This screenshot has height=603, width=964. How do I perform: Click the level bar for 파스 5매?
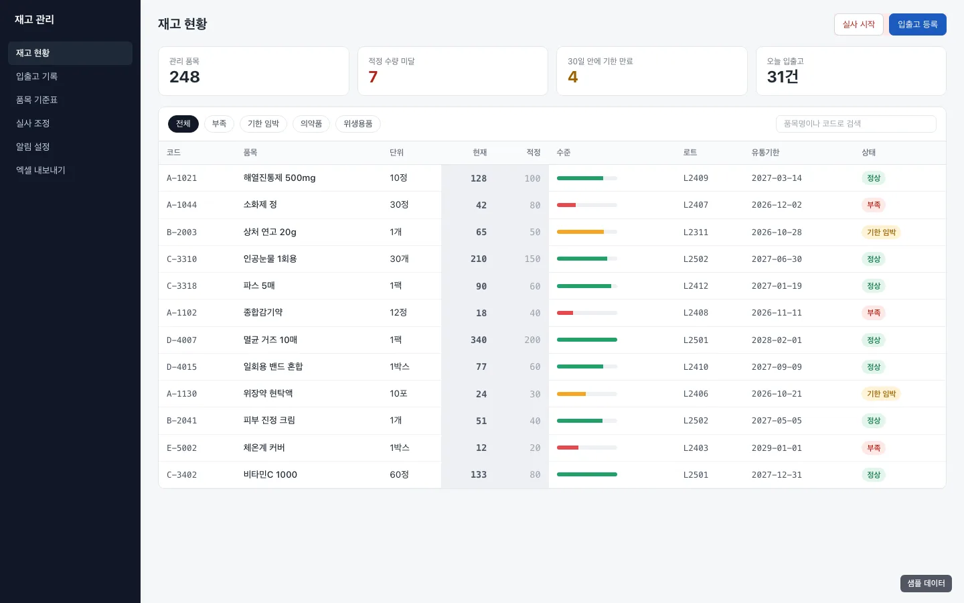587,286
